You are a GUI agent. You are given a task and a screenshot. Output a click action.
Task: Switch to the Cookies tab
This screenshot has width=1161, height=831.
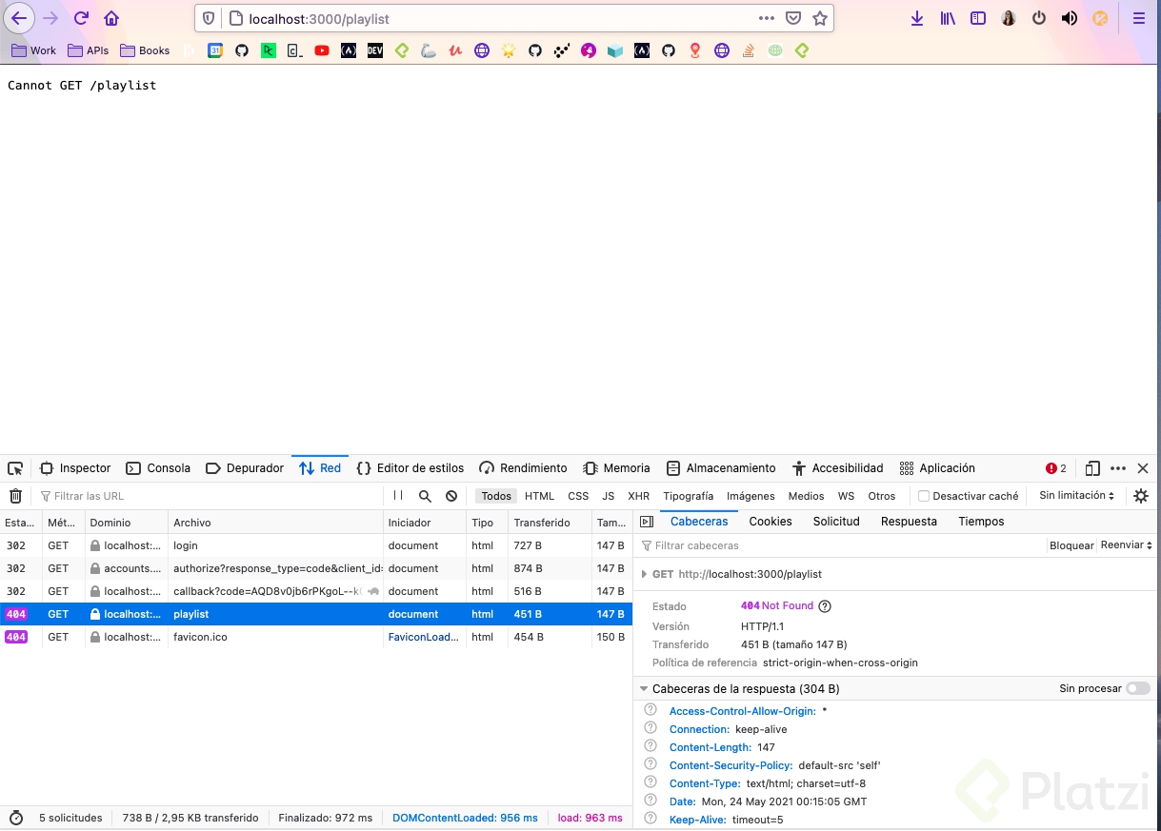tap(770, 521)
